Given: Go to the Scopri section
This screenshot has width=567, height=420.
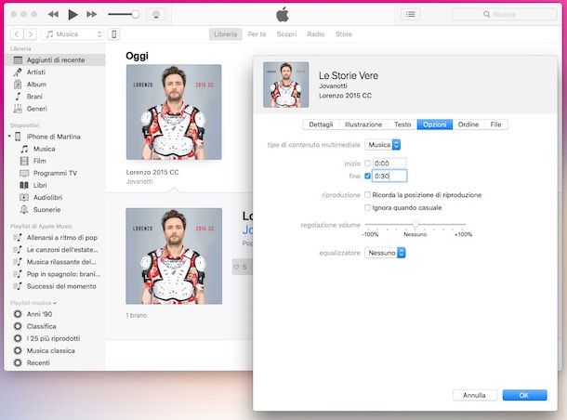Looking at the screenshot, I should click(286, 34).
